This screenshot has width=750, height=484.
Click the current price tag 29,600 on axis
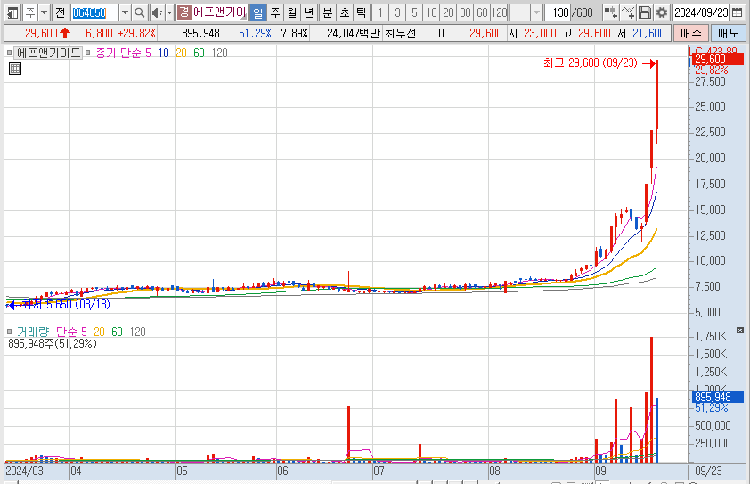[716, 60]
